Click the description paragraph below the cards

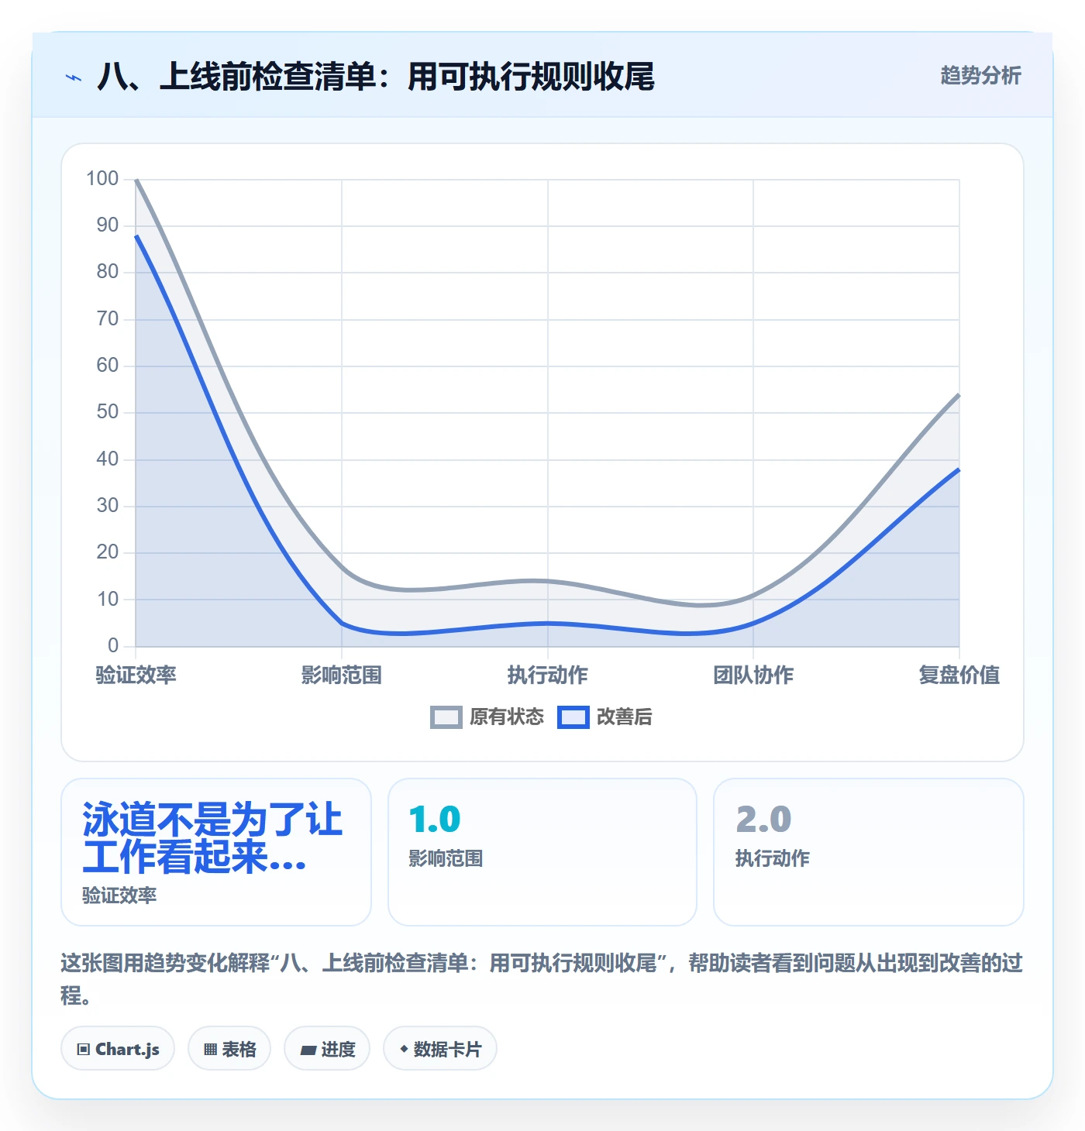(x=542, y=979)
